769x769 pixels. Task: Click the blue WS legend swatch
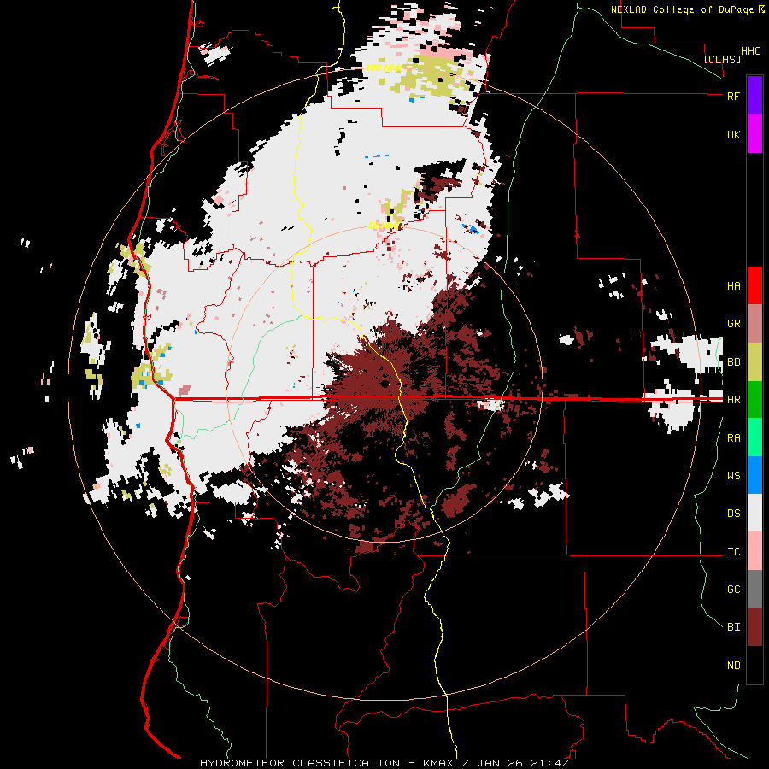click(x=754, y=475)
